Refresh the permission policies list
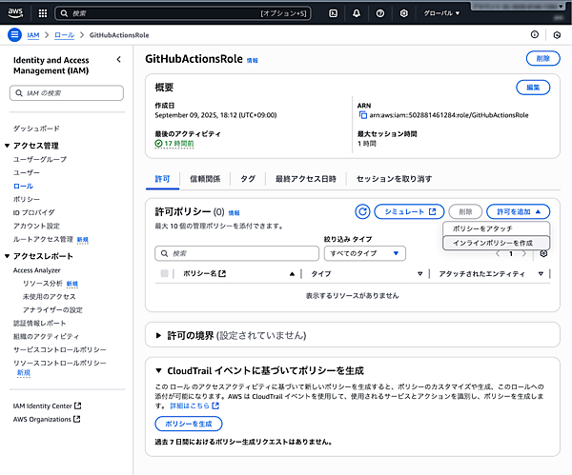 click(362, 211)
